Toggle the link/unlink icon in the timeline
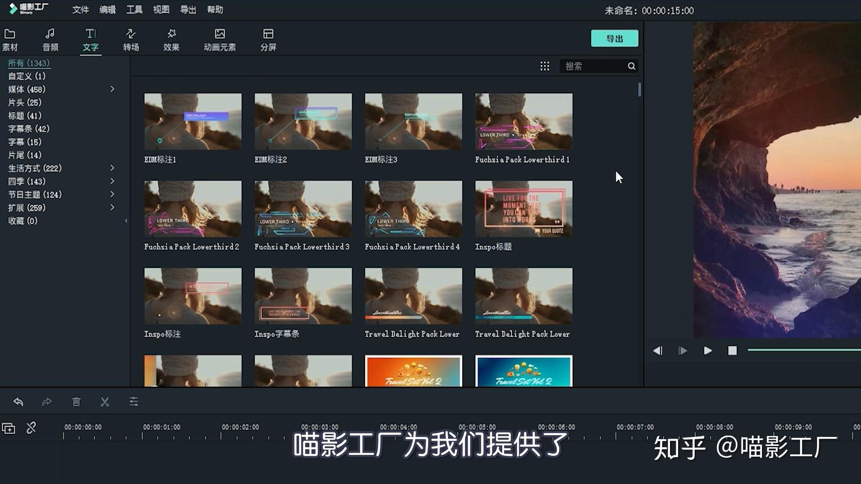This screenshot has width=861, height=484. 31,428
